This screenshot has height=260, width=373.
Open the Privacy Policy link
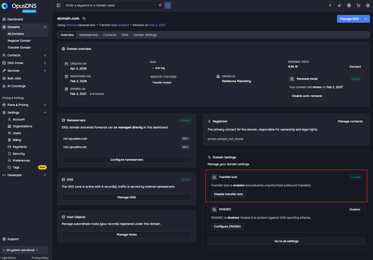[x=40, y=258]
